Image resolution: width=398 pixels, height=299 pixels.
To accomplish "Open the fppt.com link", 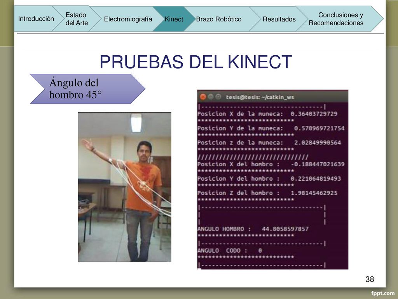I will (383, 294).
